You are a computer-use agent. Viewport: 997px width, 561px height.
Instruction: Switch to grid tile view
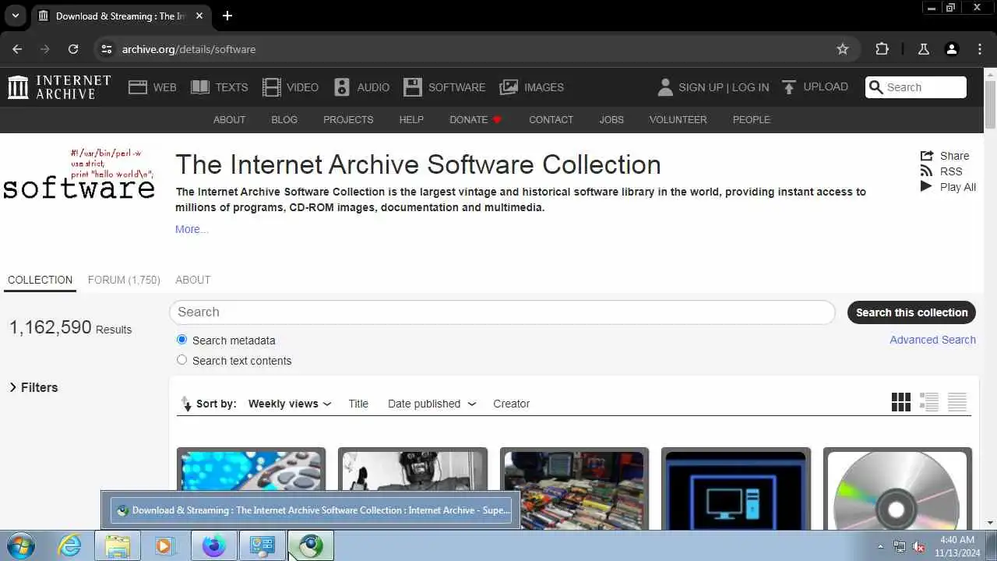point(901,402)
